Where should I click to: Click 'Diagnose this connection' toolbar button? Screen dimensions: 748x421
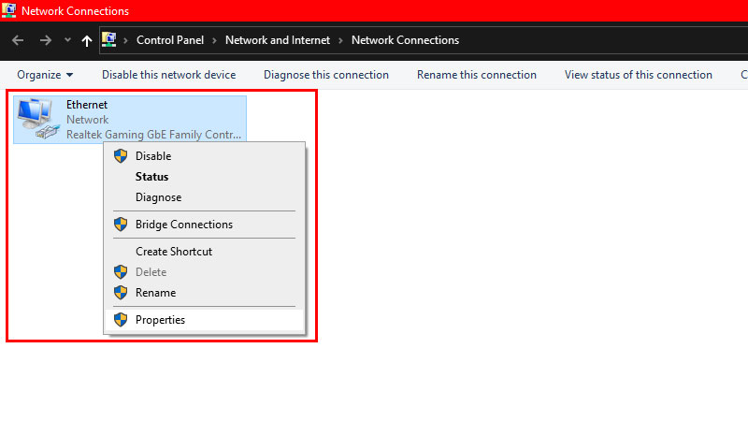tap(325, 75)
